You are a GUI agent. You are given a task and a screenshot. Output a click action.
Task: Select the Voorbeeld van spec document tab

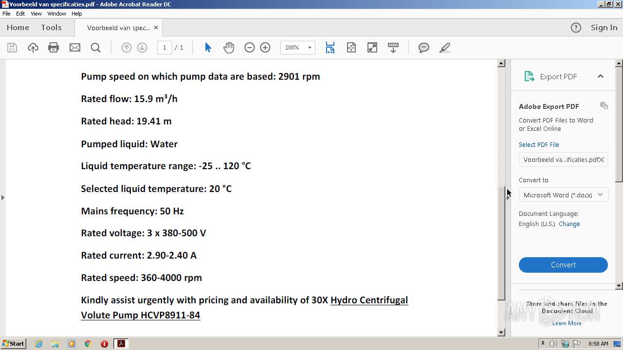pos(118,28)
